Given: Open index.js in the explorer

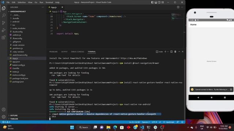Looking at the screenshot, I should coord(27,72).
